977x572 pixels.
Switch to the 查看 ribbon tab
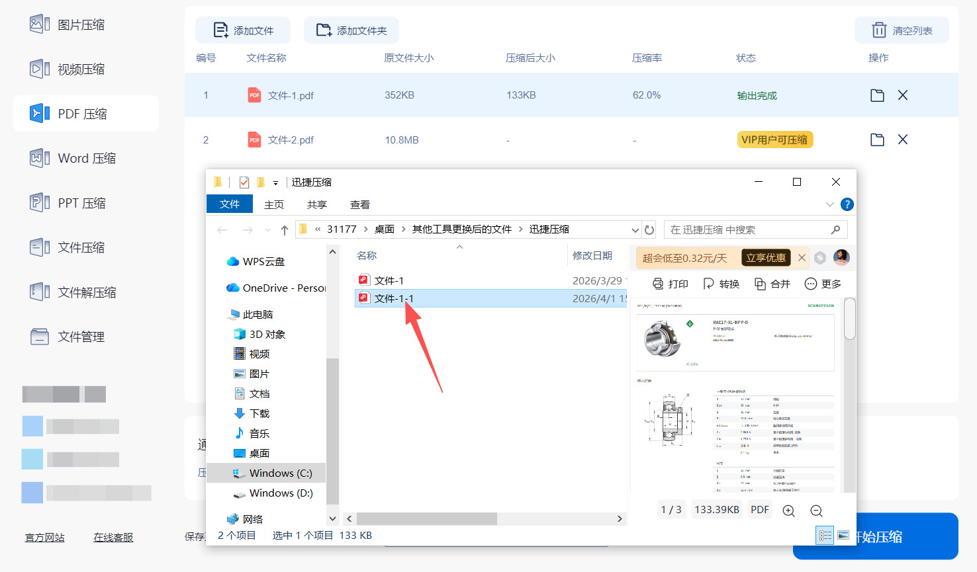coord(360,205)
